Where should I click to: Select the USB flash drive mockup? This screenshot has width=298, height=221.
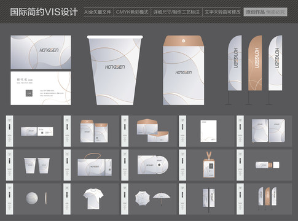267,165
